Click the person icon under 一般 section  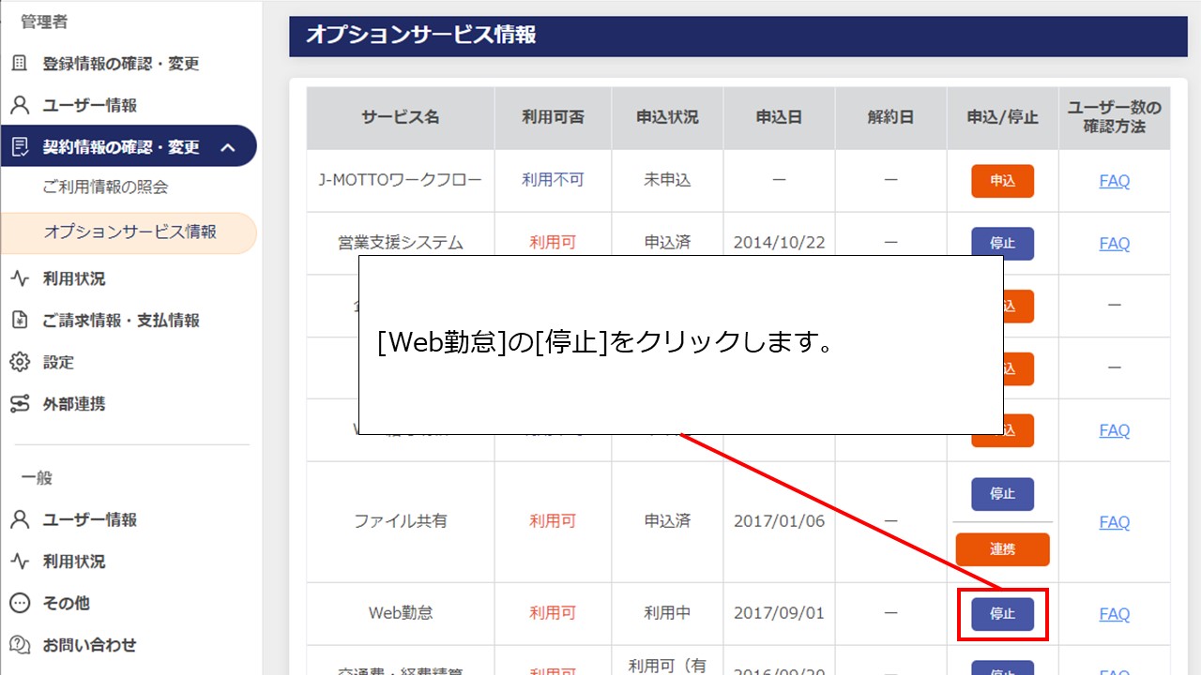pos(20,519)
